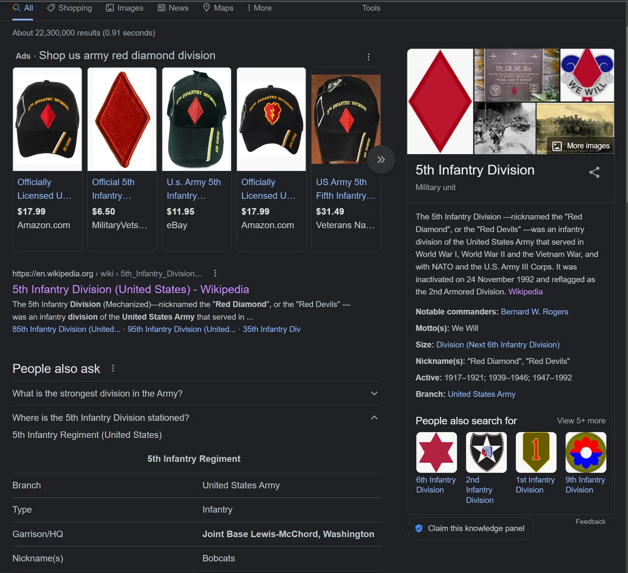The height and width of the screenshot is (573, 628).
Task: Open the 6th Infantry Division red star icon
Action: [437, 452]
